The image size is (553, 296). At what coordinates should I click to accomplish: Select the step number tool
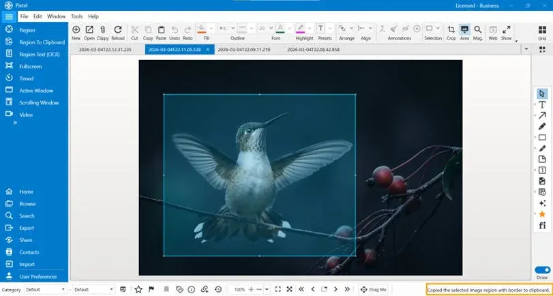tap(542, 171)
